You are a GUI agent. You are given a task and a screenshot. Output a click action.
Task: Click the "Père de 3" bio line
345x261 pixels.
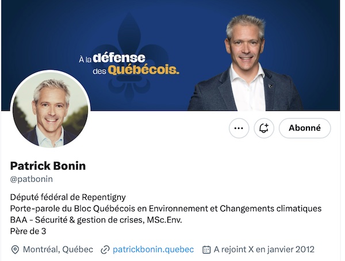(28, 231)
